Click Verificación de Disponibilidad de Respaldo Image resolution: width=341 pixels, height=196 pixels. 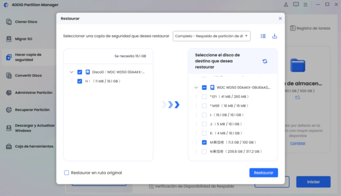(195, 186)
